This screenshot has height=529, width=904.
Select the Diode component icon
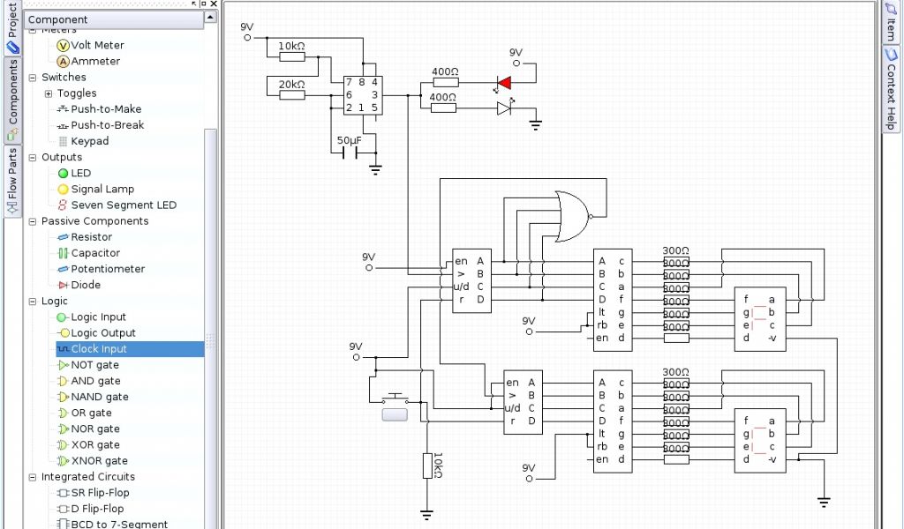[63, 285]
